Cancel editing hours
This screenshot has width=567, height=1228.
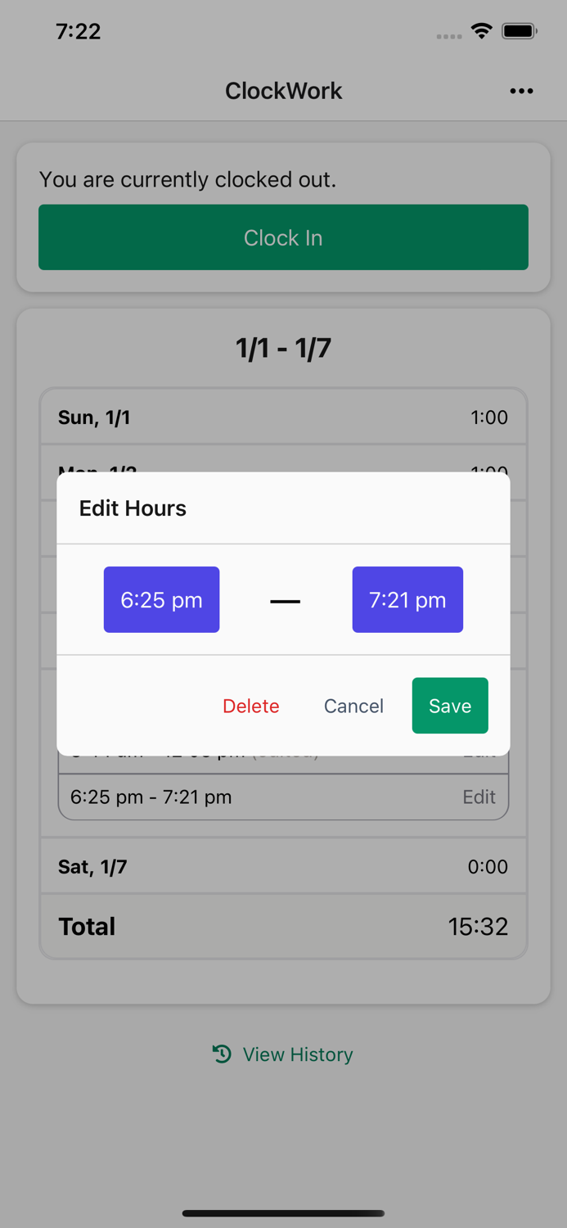[353, 706]
